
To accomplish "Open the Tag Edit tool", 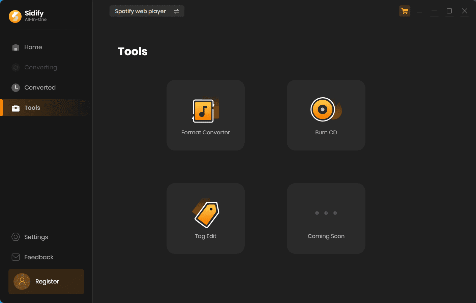I will click(206, 218).
